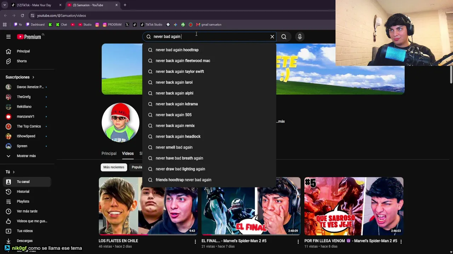Open 'Videos que me gustan' liked list
Screen dimensions: 453x254
click(27, 221)
